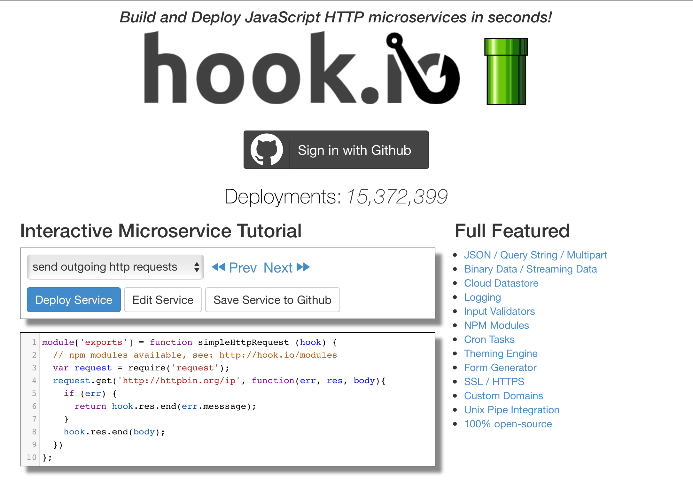Open the NPM Modules link

click(x=496, y=325)
